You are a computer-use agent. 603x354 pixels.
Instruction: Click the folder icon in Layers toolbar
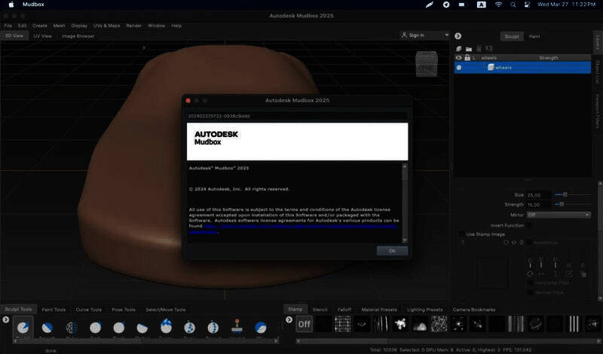click(x=468, y=49)
